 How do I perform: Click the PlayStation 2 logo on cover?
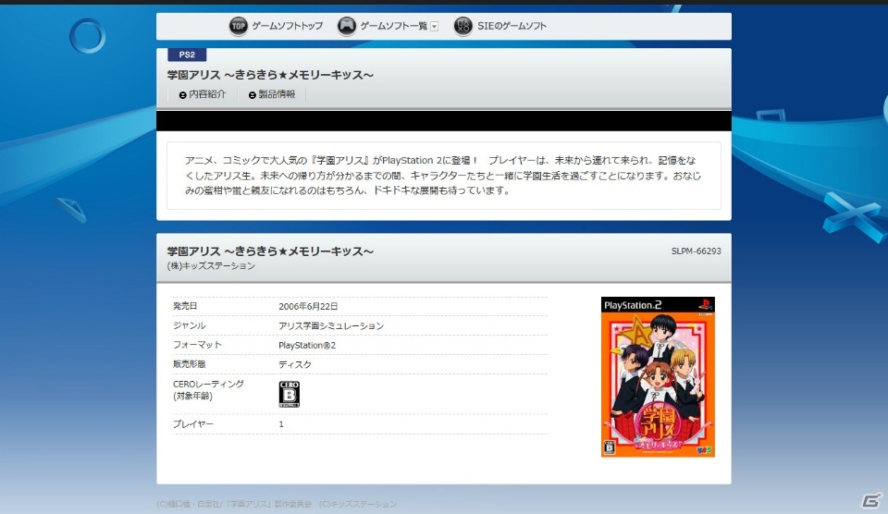632,305
